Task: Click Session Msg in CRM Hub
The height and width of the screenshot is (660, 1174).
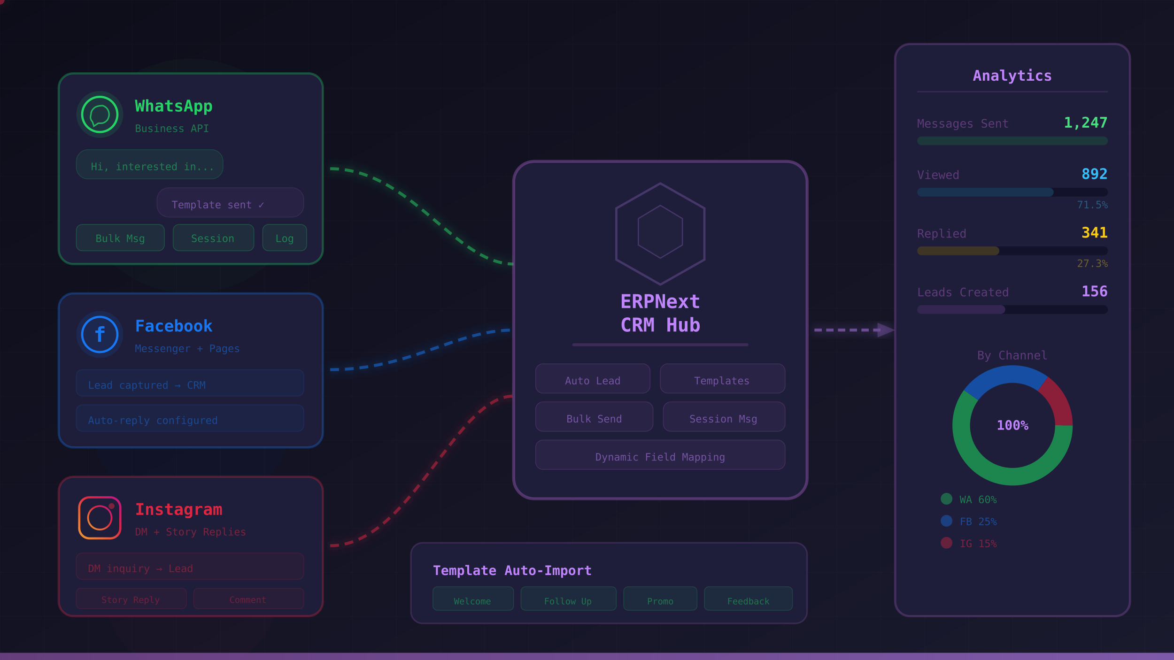Action: click(724, 417)
